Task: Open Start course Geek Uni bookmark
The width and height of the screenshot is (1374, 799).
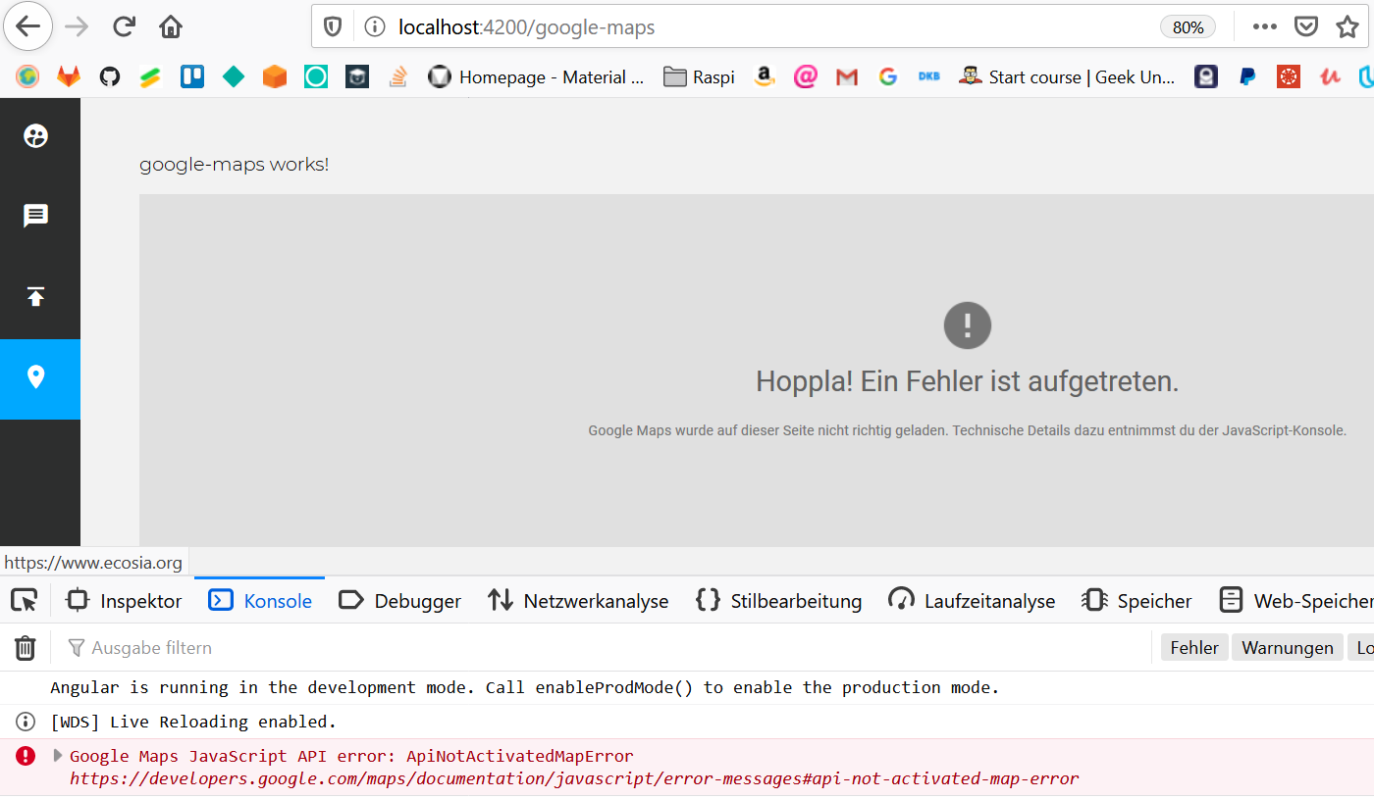Action: click(1067, 76)
